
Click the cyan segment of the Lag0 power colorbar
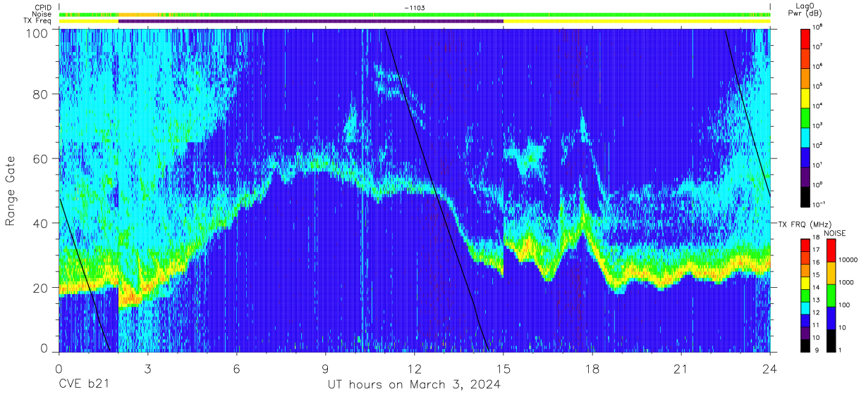coord(805,137)
